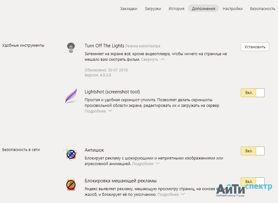
Task: Collapse Turn Off The Lights details via Свернуть
Action: coord(152,60)
